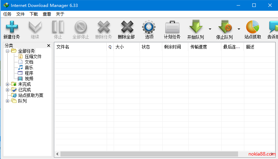Click the horizontal scrollbar thumb
The width and height of the screenshot is (278, 159).
(x=149, y=154)
